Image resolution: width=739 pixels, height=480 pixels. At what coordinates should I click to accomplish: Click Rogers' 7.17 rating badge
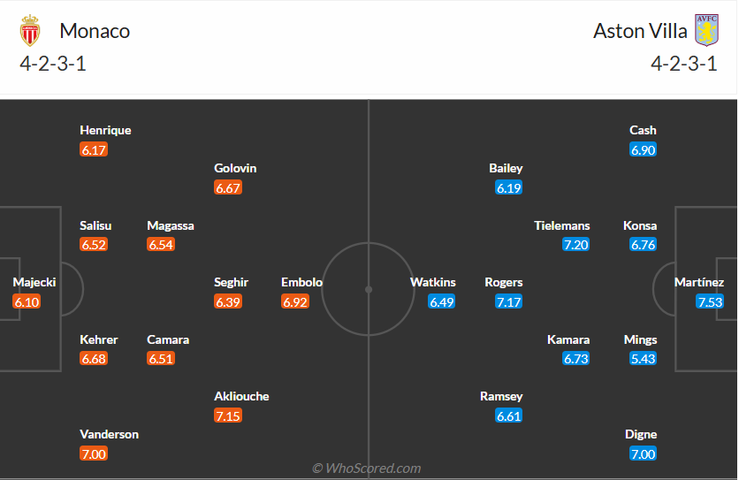click(508, 302)
